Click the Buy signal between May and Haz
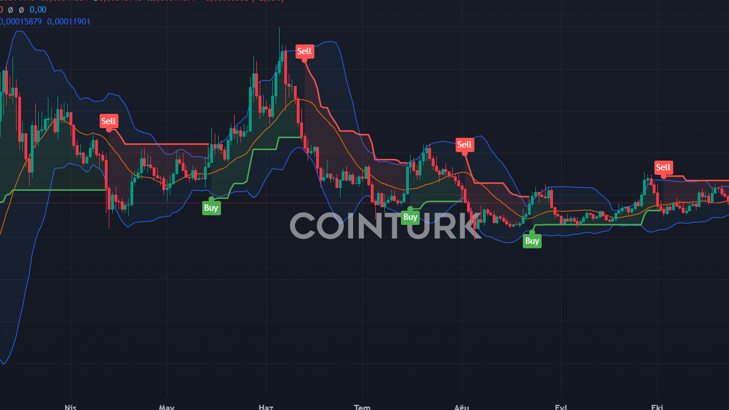 [x=211, y=208]
